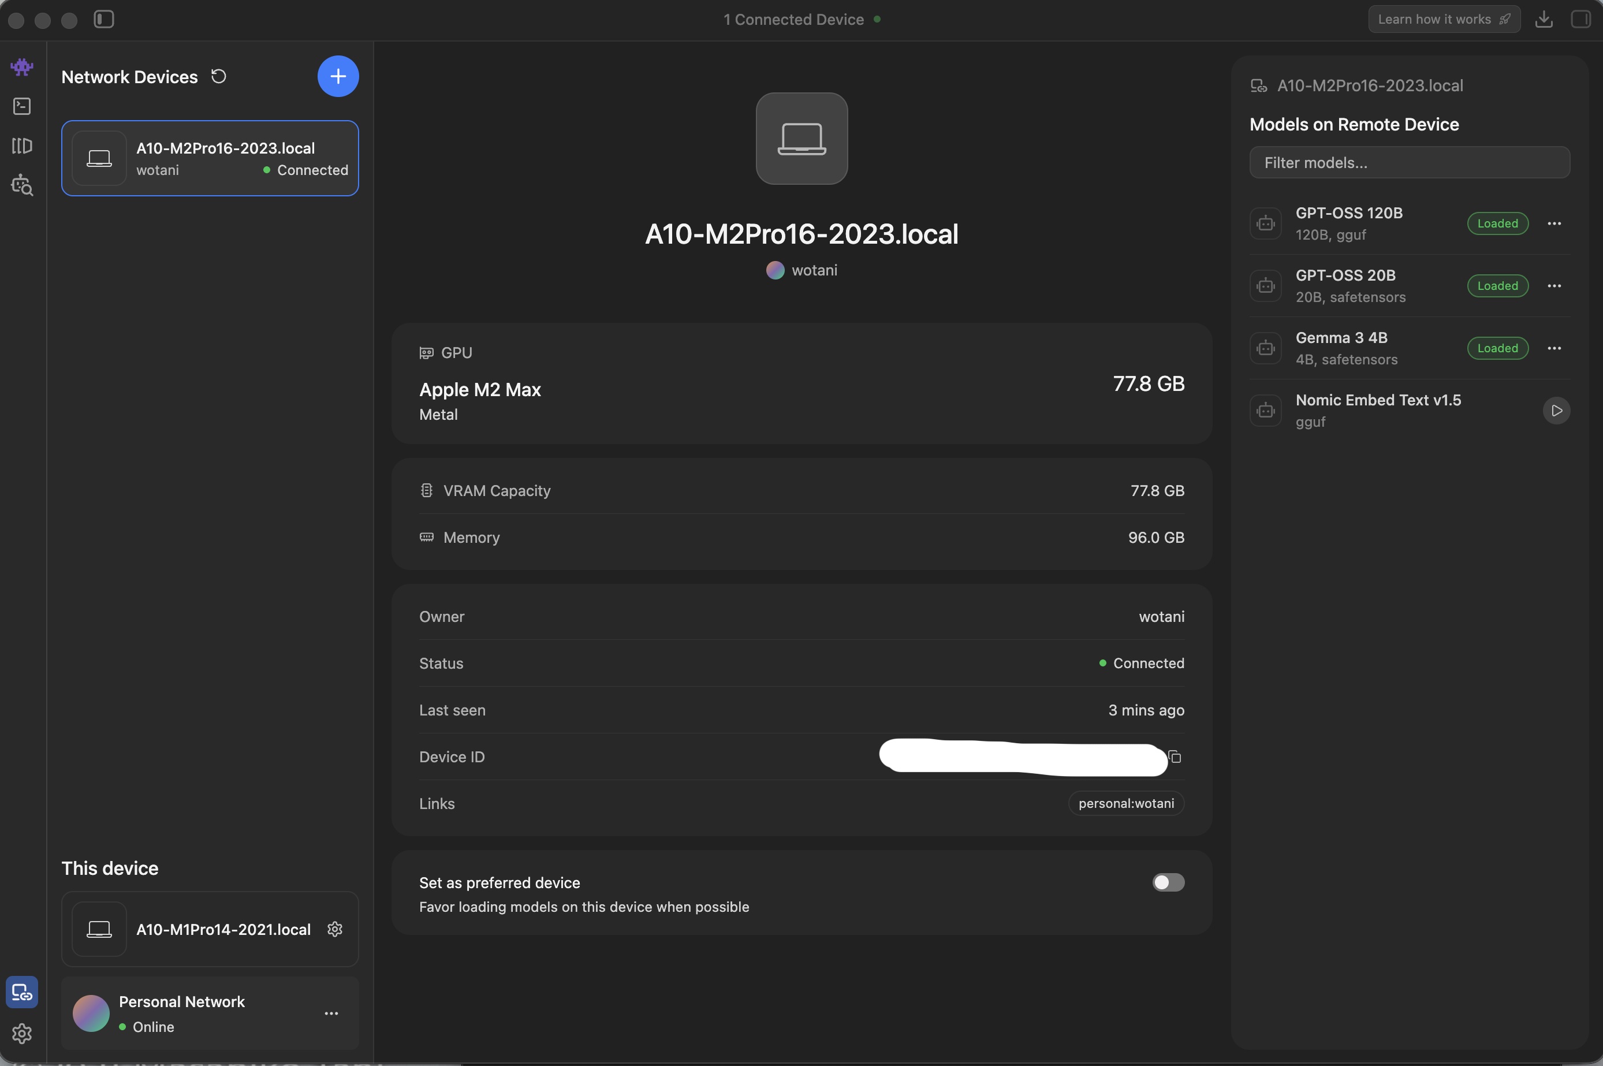Viewport: 1603px width, 1066px height.
Task: Open the Discover search sidebar icon
Action: [22, 185]
